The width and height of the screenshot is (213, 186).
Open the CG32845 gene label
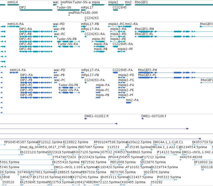pos(120,7)
